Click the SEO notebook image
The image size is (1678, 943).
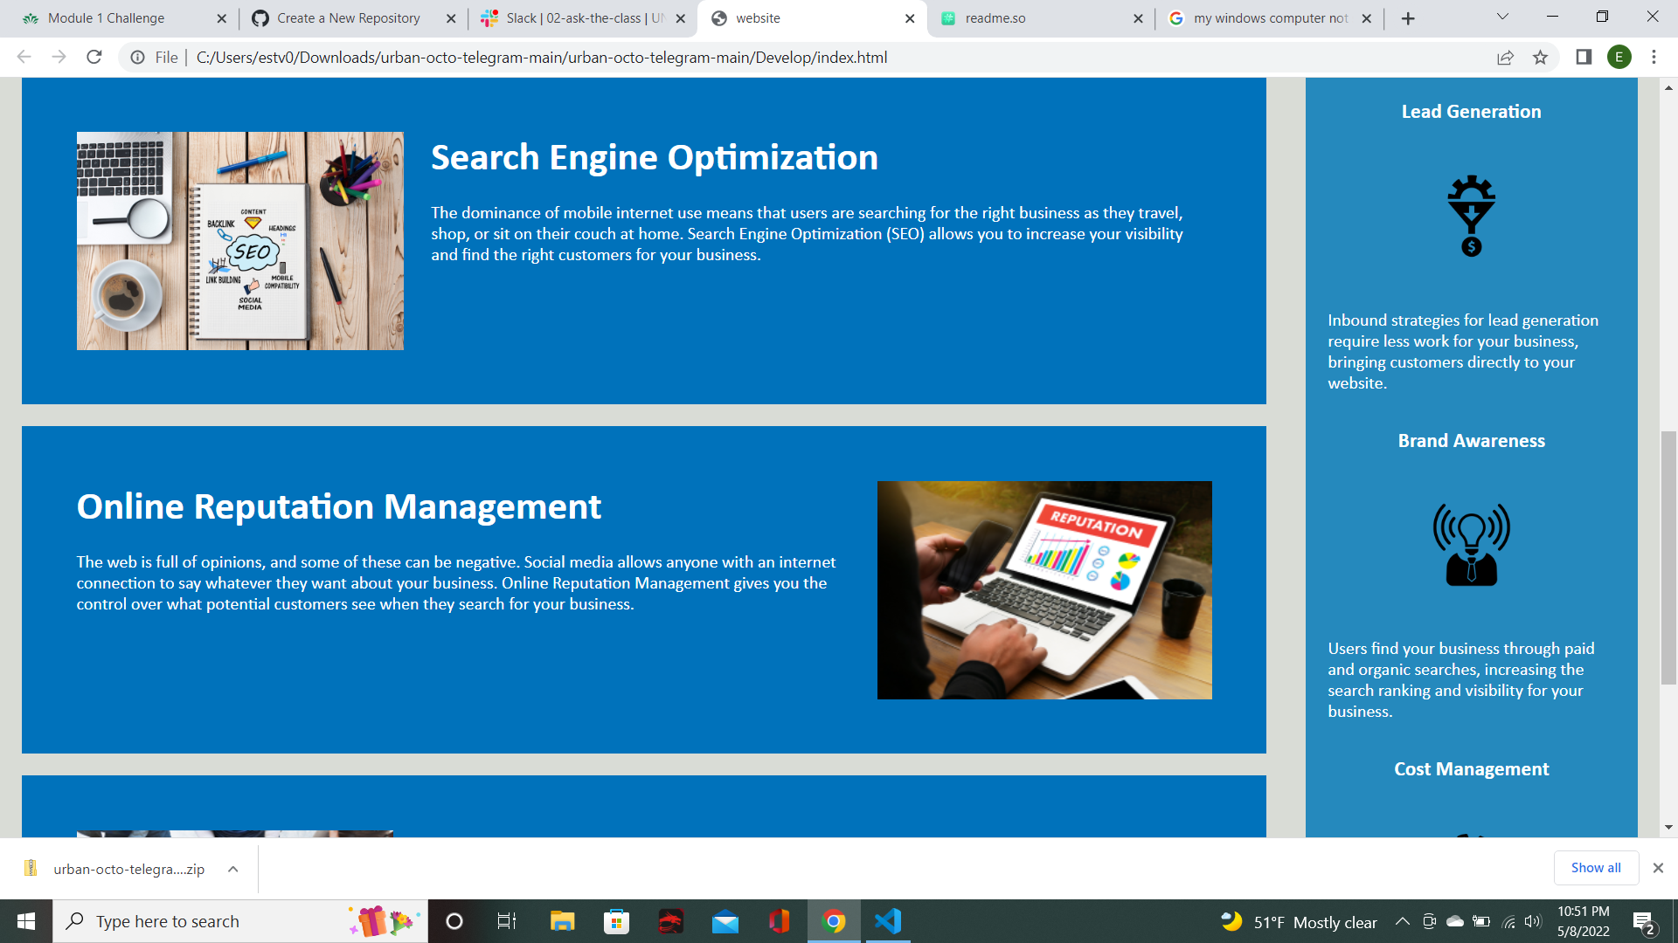(239, 241)
